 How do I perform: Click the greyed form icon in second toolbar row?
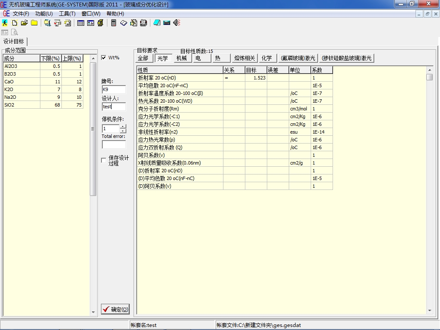point(5,33)
